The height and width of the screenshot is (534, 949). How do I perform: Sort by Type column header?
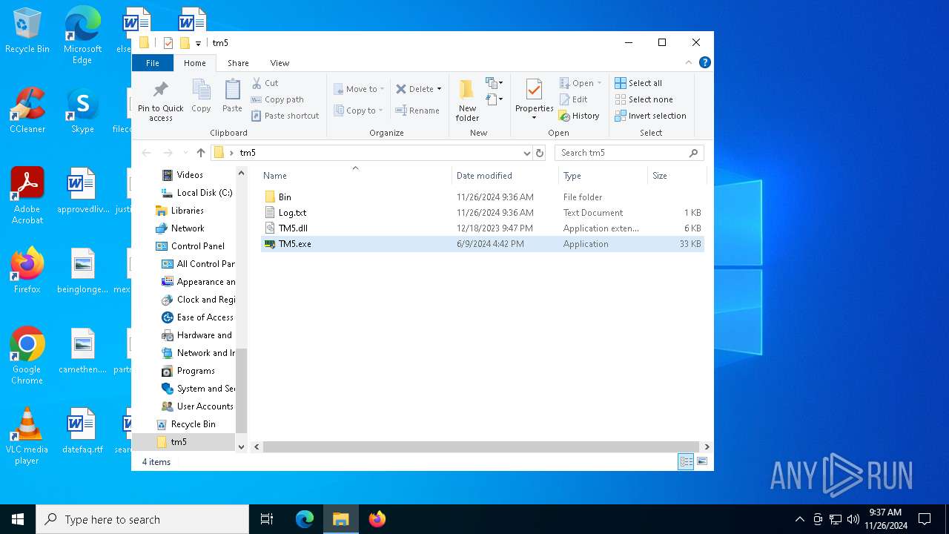coord(603,176)
